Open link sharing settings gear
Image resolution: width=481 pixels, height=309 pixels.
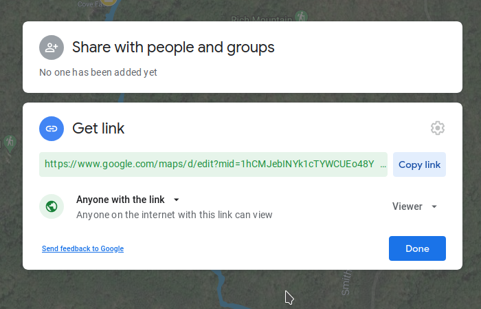pyautogui.click(x=438, y=128)
